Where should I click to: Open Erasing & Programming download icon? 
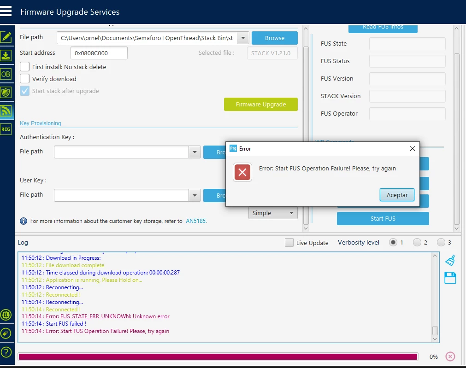(x=6, y=56)
